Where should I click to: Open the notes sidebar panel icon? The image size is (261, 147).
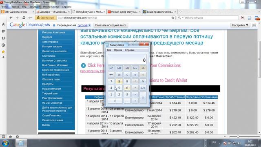(3, 31)
